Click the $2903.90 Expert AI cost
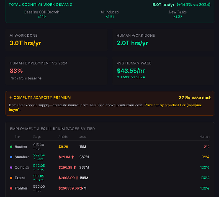The image size is (219, 197). click(67, 178)
